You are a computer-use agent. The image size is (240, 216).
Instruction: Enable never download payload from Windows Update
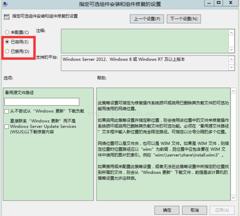point(6,111)
